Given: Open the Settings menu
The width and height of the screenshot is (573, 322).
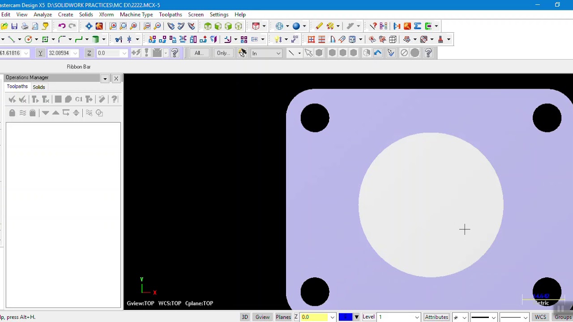Looking at the screenshot, I should point(219,14).
